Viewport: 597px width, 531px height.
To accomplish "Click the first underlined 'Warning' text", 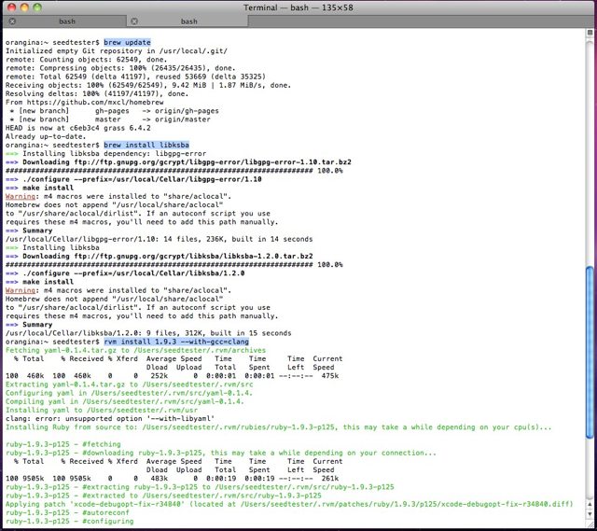I will [21, 197].
